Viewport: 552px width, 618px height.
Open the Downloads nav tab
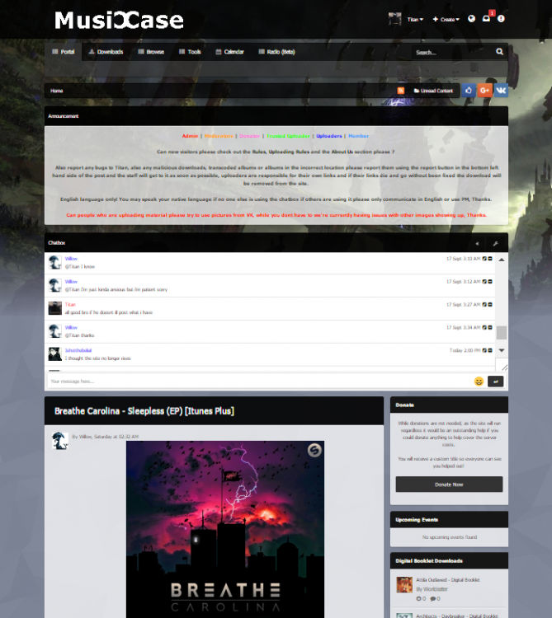(106, 52)
